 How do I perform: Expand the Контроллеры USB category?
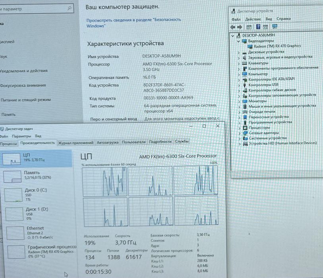tap(239, 85)
